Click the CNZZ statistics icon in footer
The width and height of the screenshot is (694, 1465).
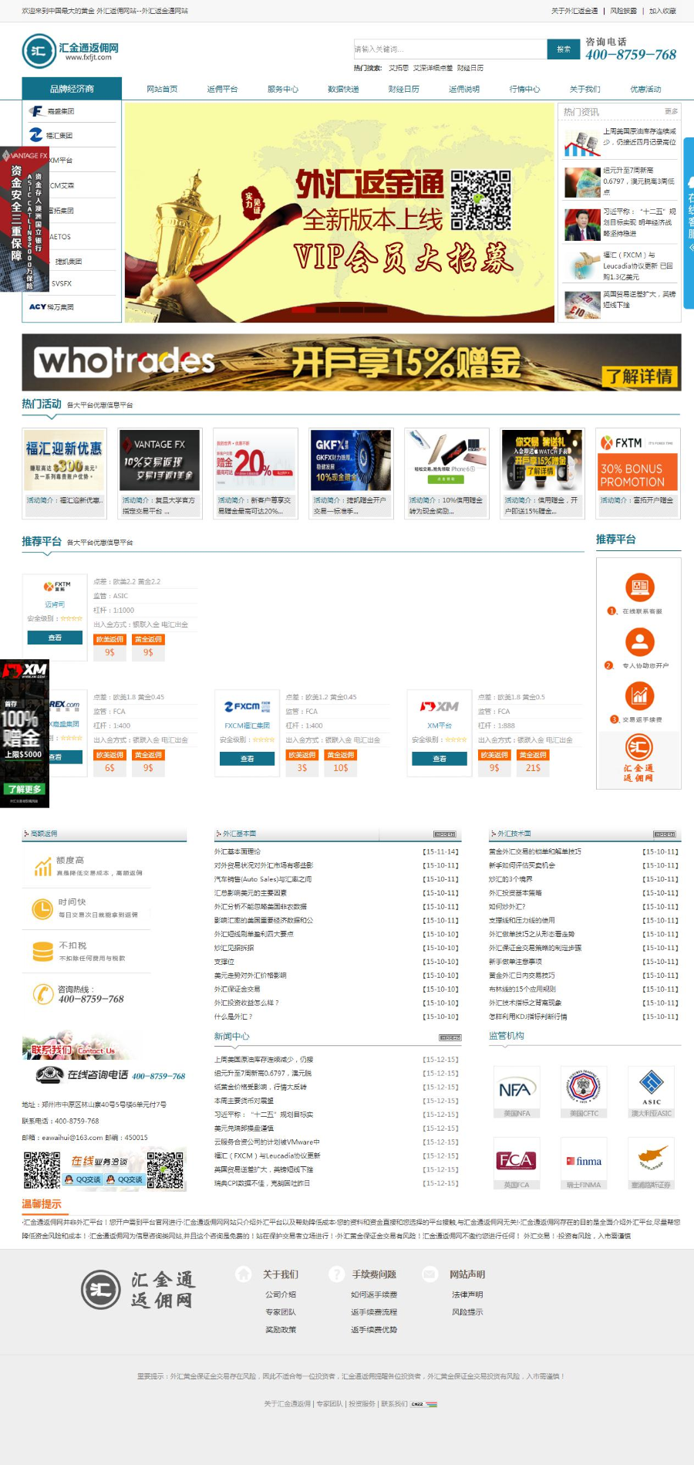pyautogui.click(x=424, y=1404)
